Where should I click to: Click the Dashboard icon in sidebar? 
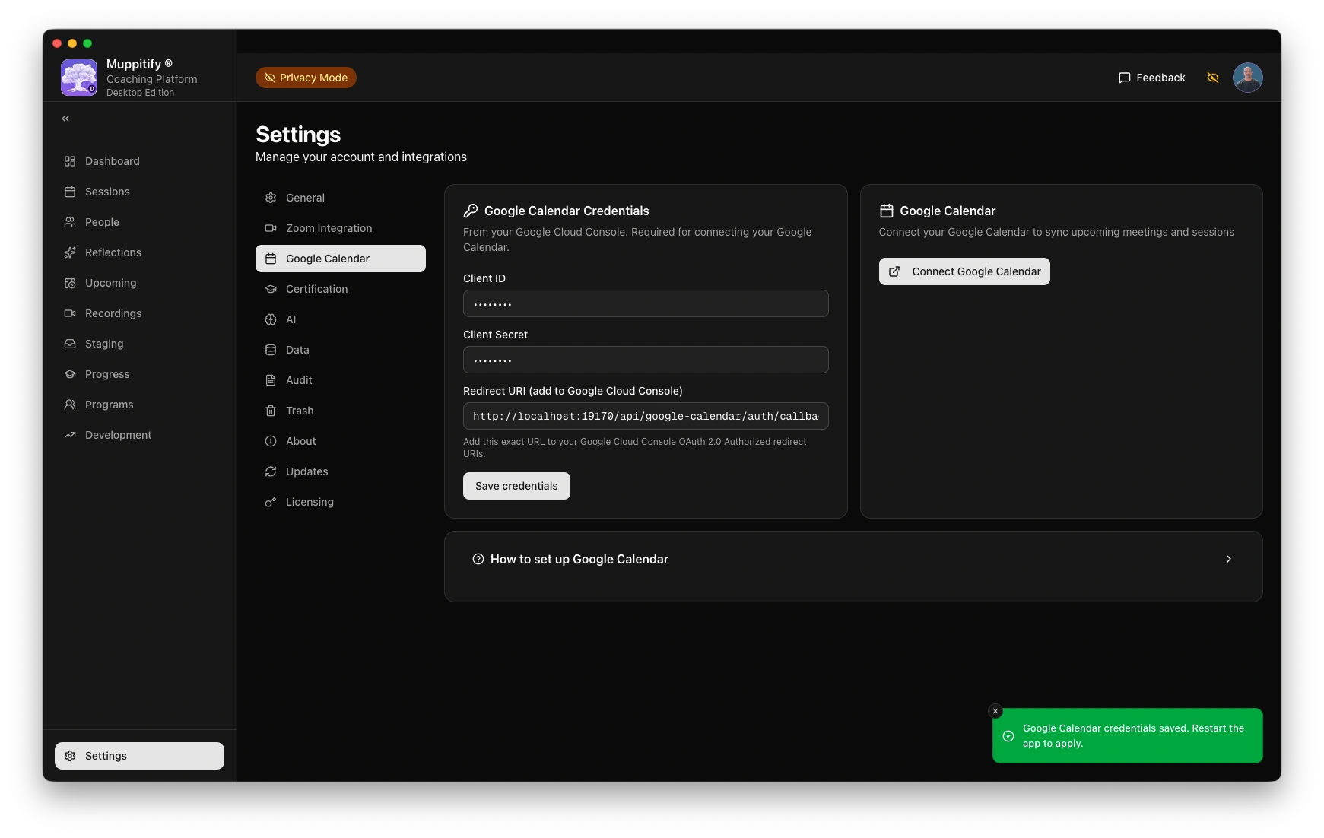(x=70, y=161)
